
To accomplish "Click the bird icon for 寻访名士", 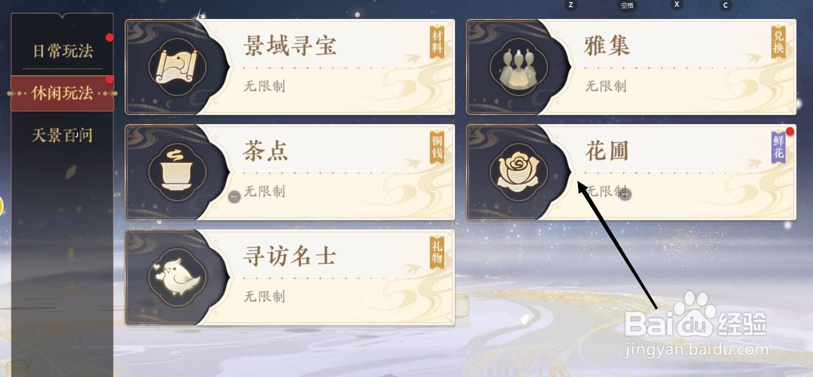I will click(177, 277).
